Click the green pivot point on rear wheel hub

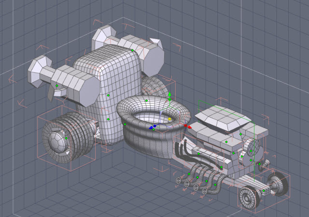click(66, 138)
